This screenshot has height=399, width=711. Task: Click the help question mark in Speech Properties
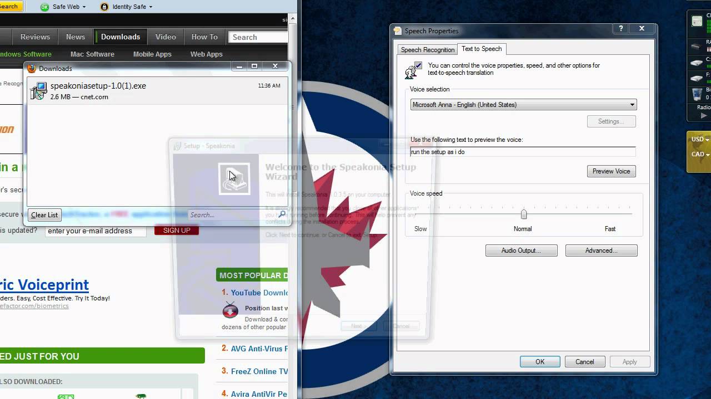pos(621,29)
